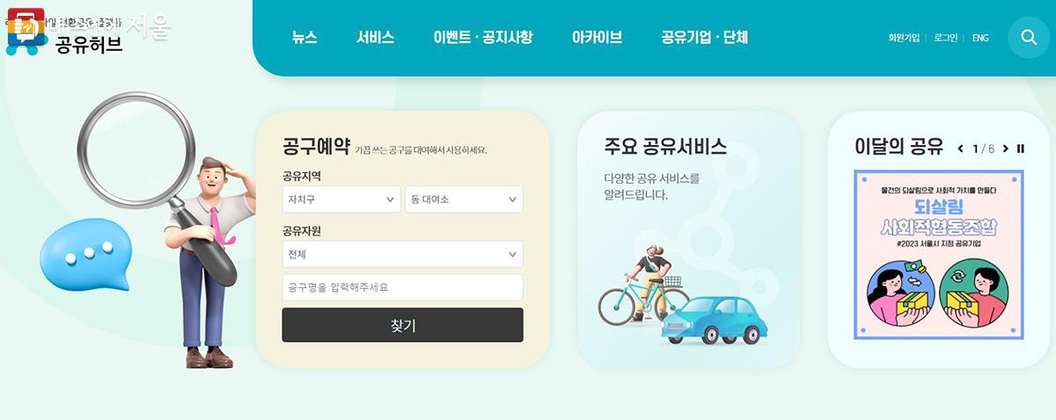The image size is (1056, 420).
Task: Show previous slide in 이달의 공유
Action: click(961, 148)
